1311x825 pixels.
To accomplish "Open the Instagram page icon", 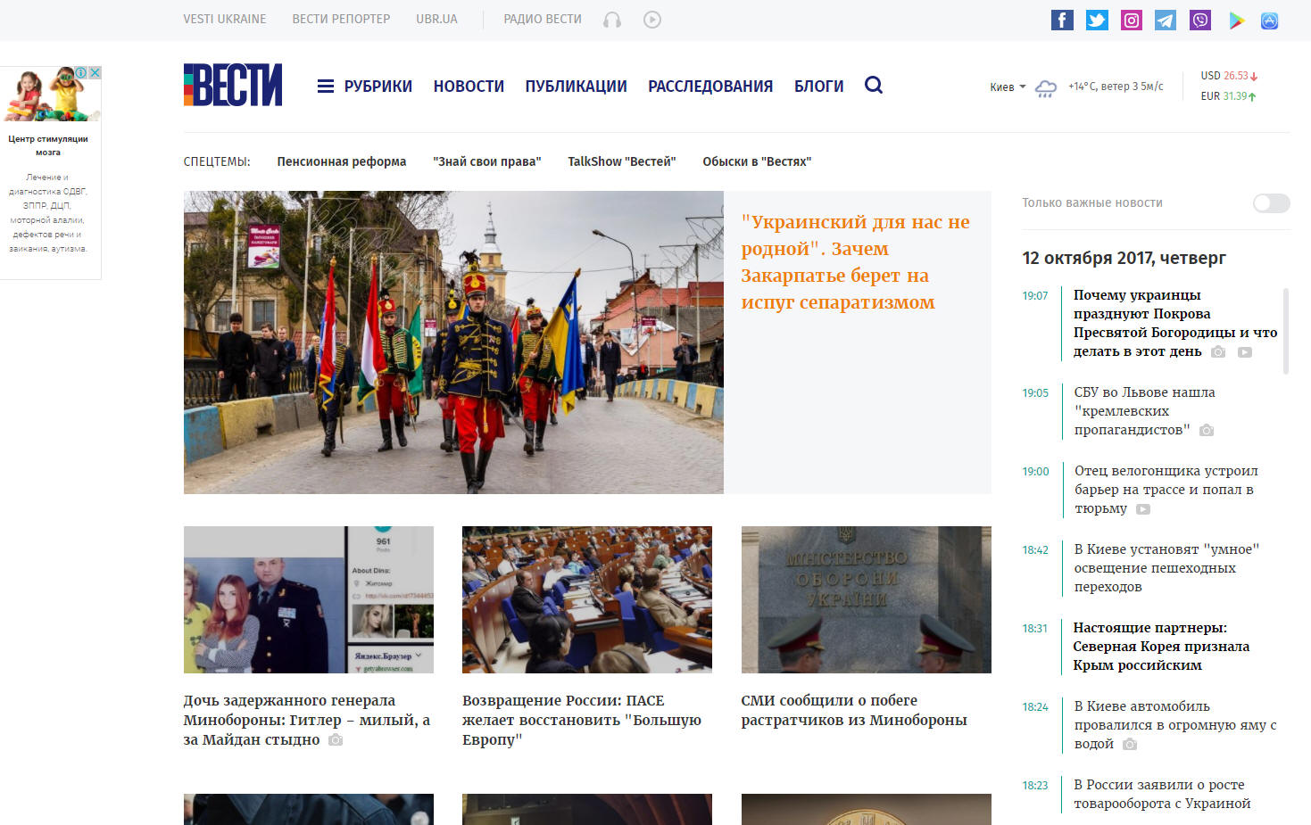I will (1132, 20).
